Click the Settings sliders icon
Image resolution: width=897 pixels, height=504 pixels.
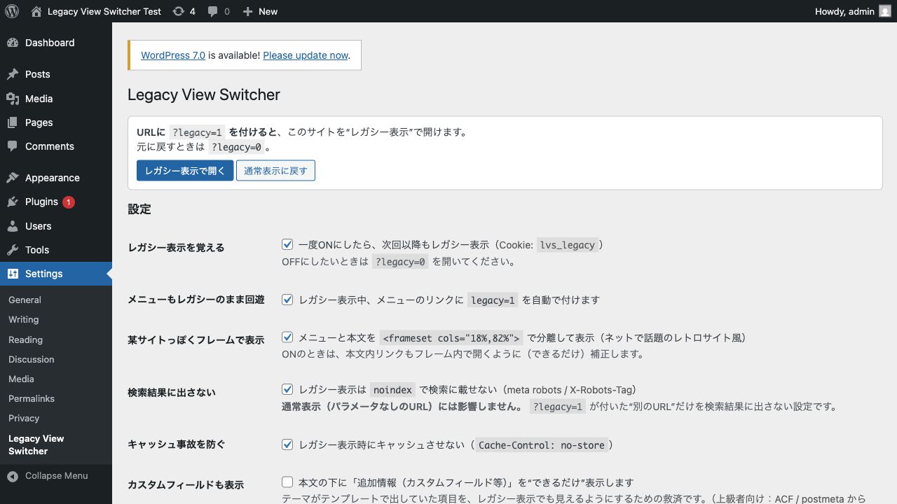pos(13,274)
